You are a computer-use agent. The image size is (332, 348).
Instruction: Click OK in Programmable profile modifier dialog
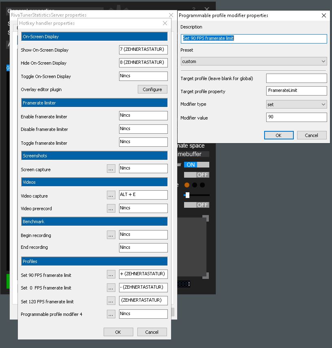[279, 135]
